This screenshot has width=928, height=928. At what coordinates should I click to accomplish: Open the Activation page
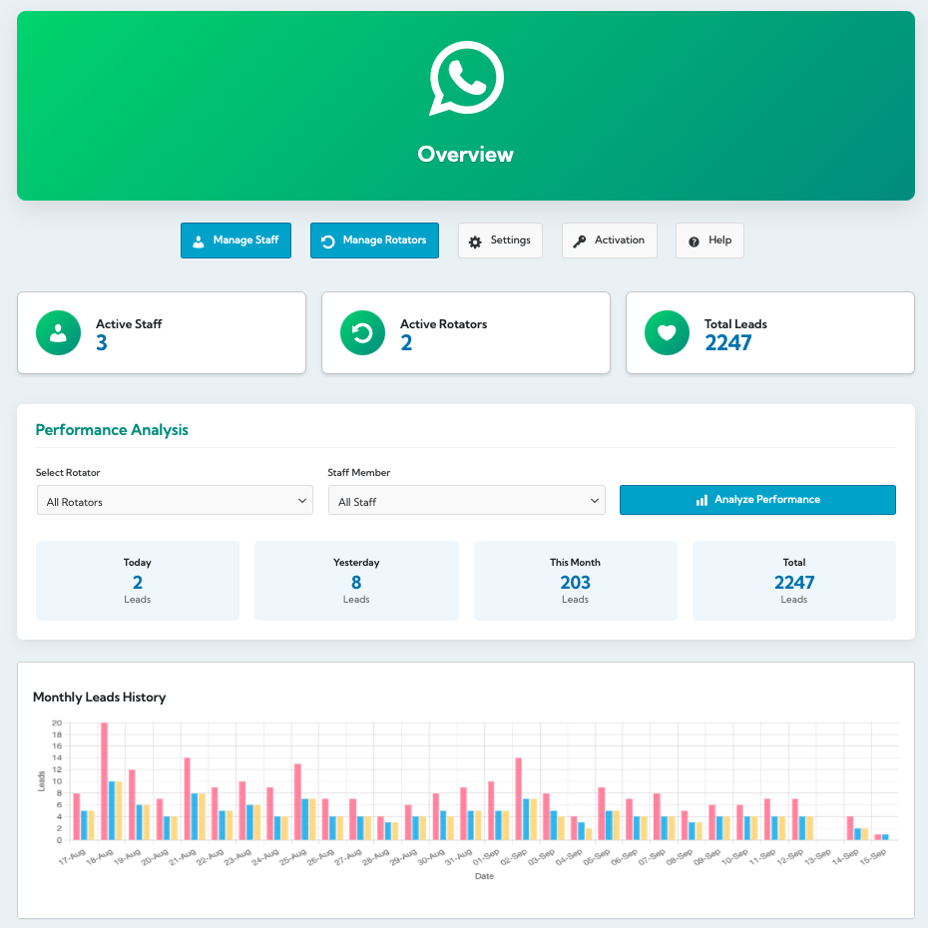[x=609, y=240]
